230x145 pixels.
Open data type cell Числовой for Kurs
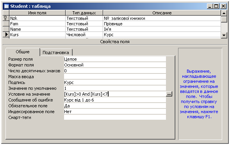[x=84, y=35]
